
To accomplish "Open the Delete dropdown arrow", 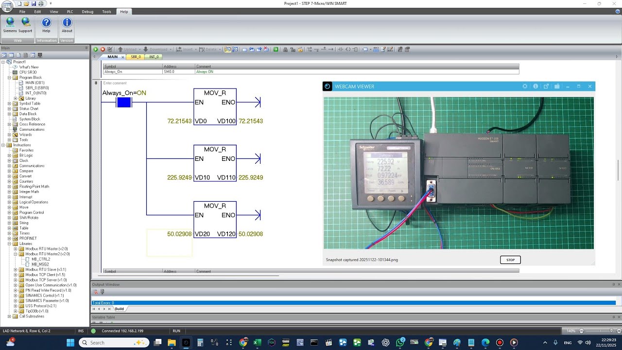I will pos(220,49).
